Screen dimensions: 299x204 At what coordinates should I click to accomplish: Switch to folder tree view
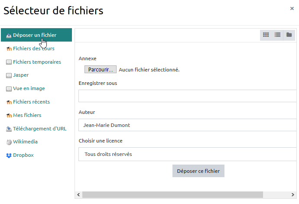point(289,35)
